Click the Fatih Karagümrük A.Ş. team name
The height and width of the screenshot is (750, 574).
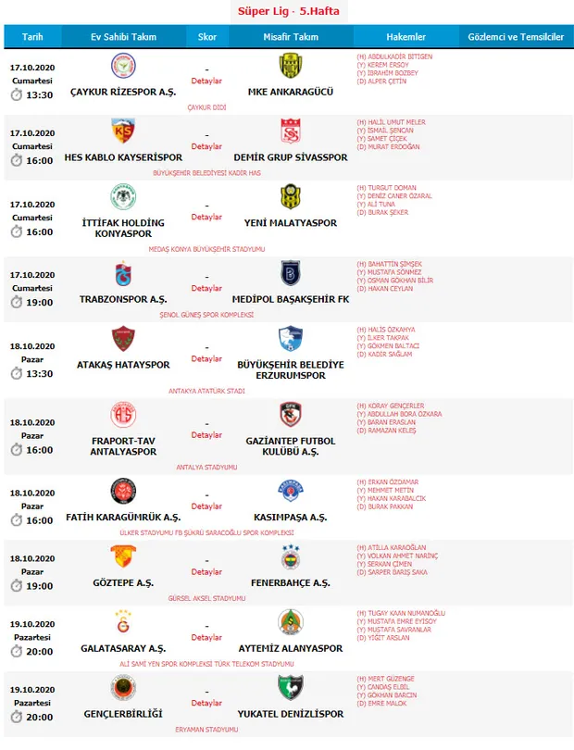pos(123,517)
